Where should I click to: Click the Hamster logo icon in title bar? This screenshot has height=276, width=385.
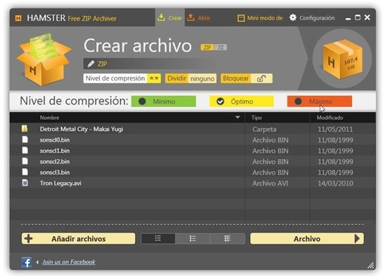point(18,18)
